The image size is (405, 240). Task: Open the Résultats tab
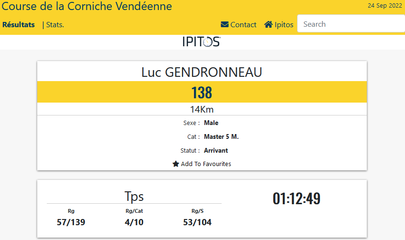[x=19, y=25]
